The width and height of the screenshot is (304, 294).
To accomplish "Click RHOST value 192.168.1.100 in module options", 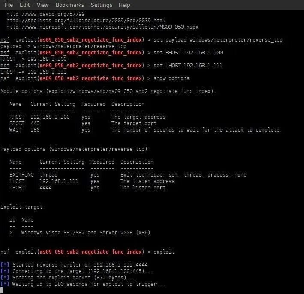I will click(50, 117).
